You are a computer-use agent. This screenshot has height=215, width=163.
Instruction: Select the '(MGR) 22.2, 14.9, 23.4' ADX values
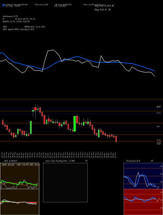point(35,27)
